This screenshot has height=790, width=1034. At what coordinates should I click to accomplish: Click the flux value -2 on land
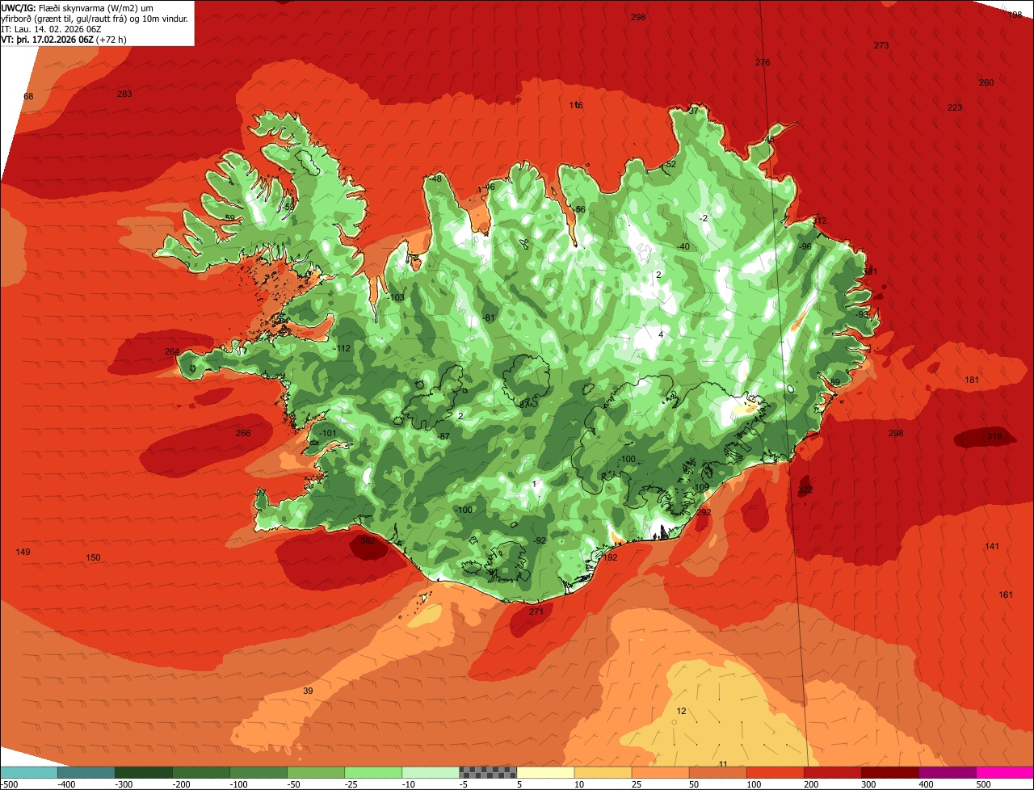[x=703, y=218]
